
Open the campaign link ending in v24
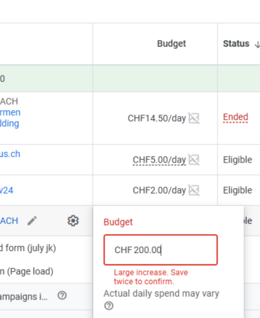[x=6, y=190]
